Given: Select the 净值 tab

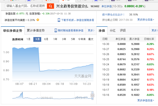Looking at the screenshot, I should pos(102,31).
